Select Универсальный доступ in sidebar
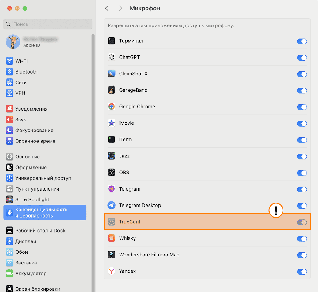The width and height of the screenshot is (318, 292). tap(45, 178)
